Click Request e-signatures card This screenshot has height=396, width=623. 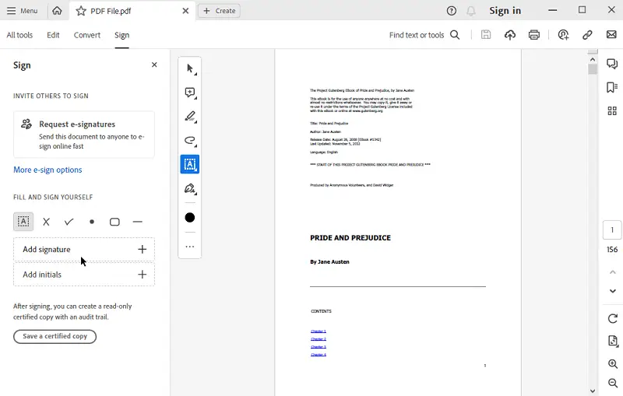84,135
